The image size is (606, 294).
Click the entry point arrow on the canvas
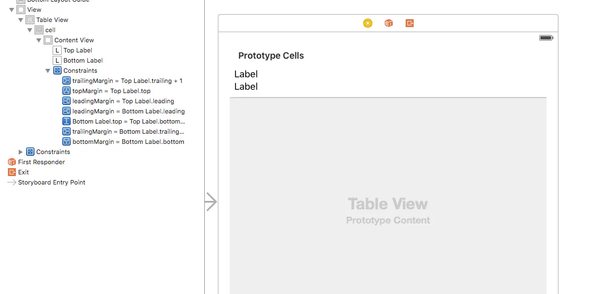pos(210,201)
